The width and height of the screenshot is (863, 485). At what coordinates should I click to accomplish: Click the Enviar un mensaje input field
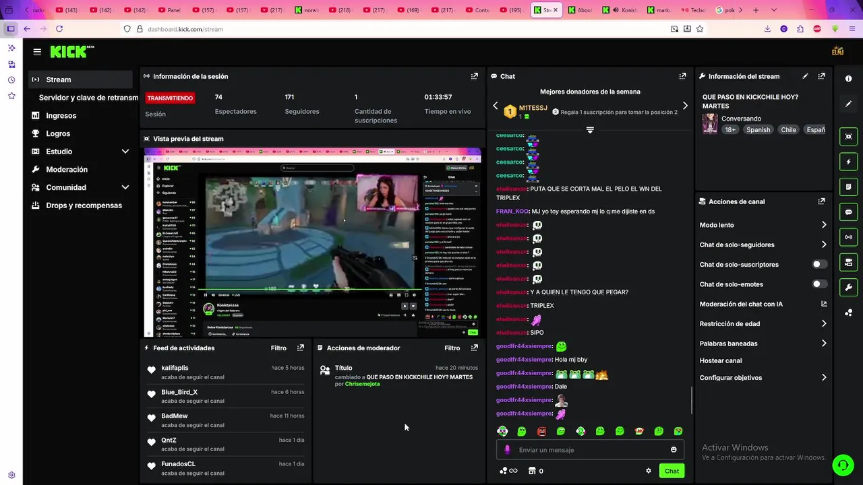(590, 450)
